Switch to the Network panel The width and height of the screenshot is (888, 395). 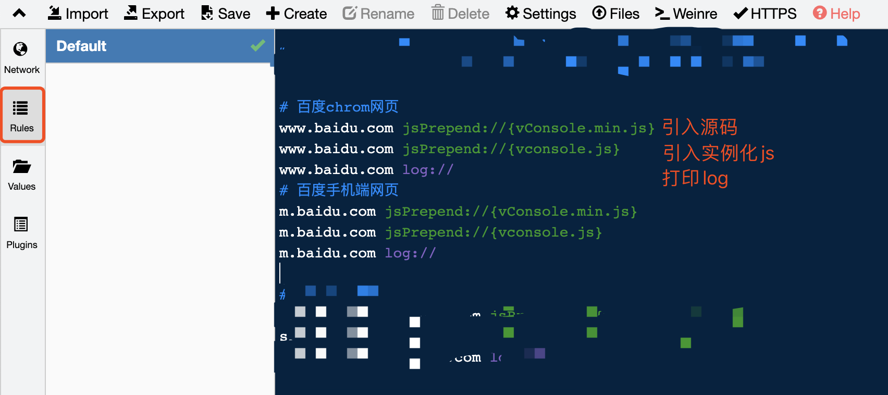(22, 56)
